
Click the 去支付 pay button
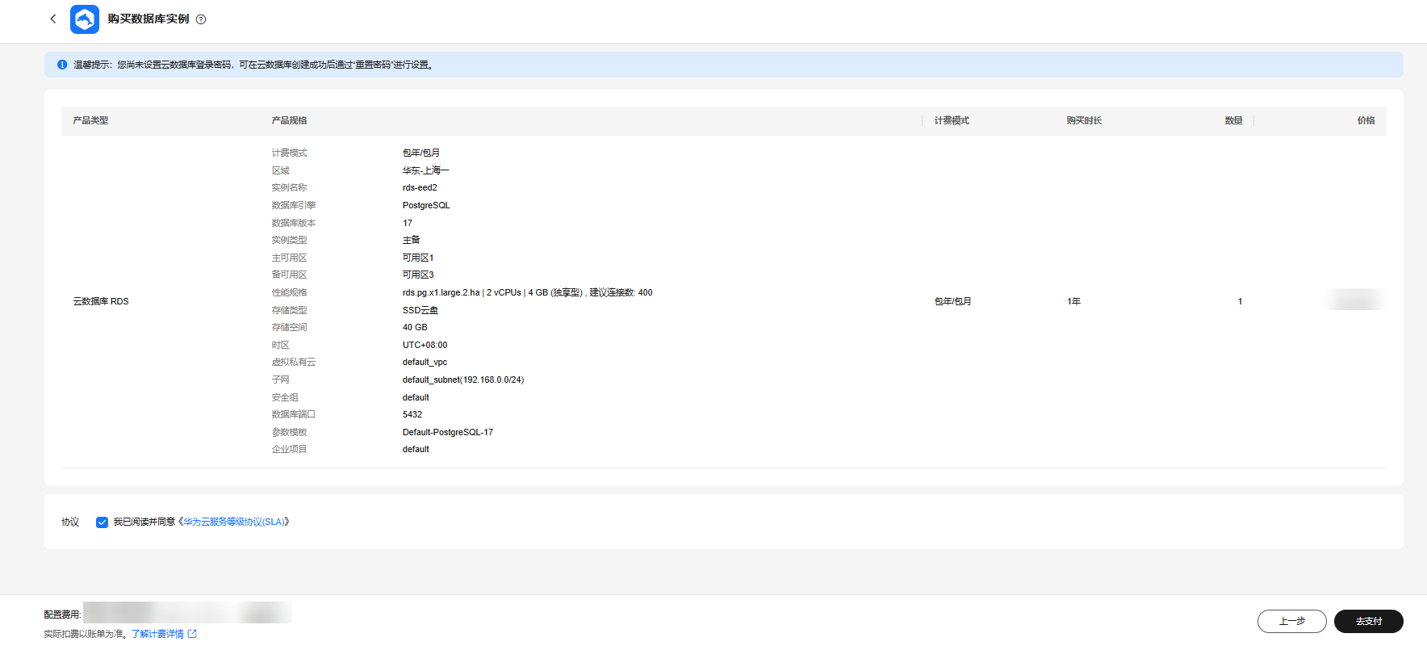1368,621
